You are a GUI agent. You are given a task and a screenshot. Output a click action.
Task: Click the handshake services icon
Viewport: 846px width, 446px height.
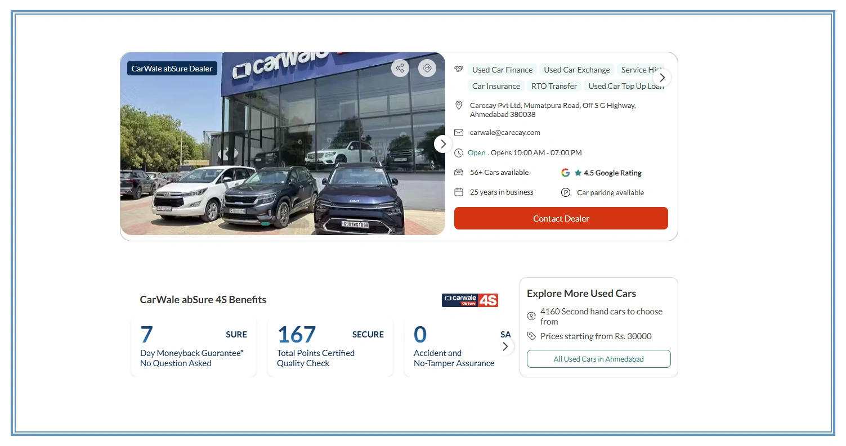(459, 69)
